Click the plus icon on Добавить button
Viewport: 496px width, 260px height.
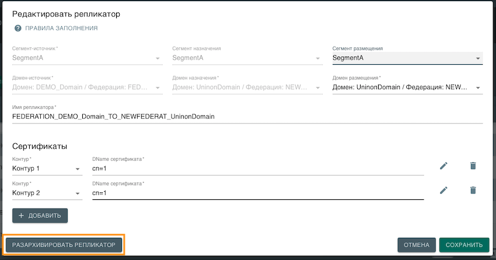click(22, 216)
